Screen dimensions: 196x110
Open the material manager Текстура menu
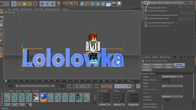pyautogui.click(x=36, y=91)
